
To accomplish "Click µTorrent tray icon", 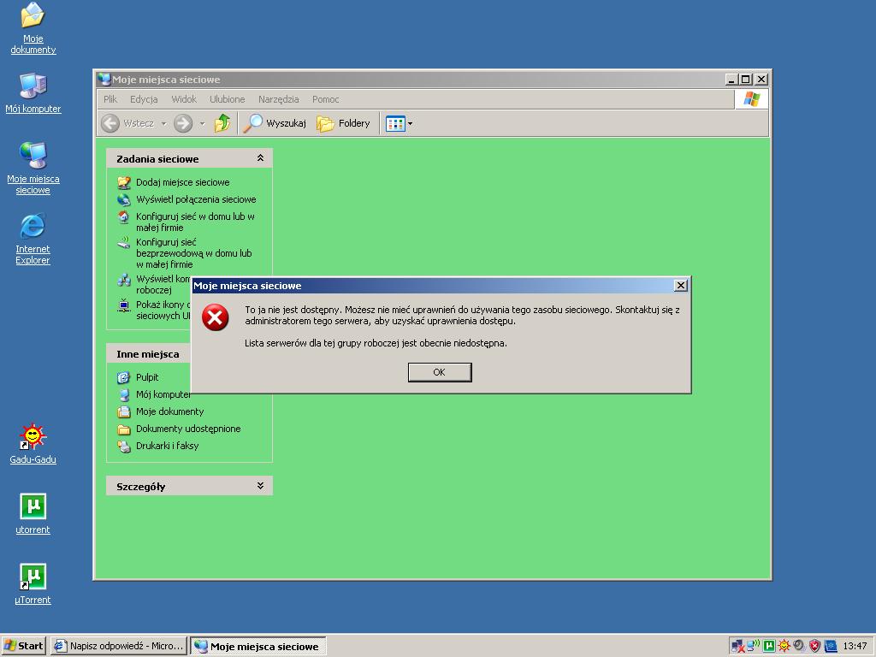I will coord(769,646).
